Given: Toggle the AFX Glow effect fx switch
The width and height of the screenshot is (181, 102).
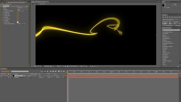Looking at the screenshot, I should (2, 6).
